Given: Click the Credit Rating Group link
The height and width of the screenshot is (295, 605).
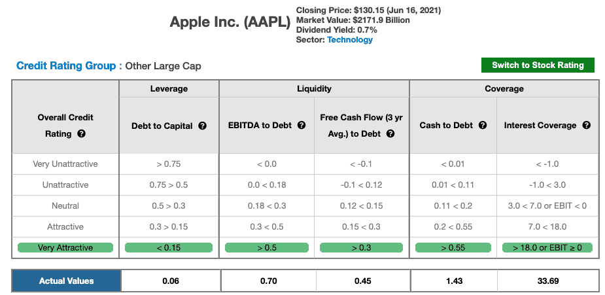Looking at the screenshot, I should 66,66.
